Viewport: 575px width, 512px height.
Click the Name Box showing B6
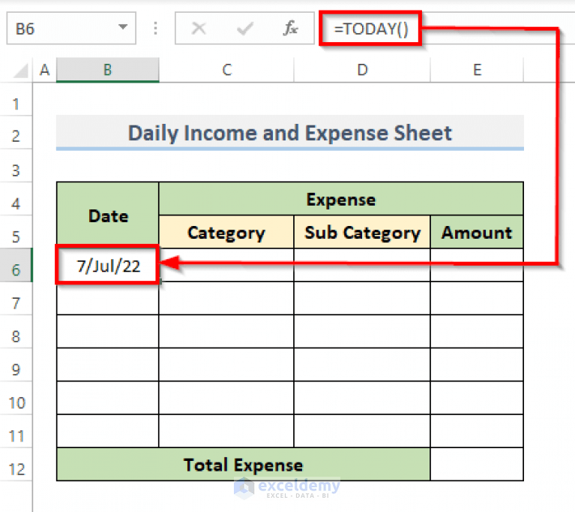pyautogui.click(x=71, y=29)
